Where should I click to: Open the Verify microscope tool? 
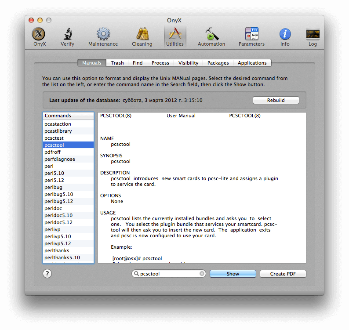[67, 37]
